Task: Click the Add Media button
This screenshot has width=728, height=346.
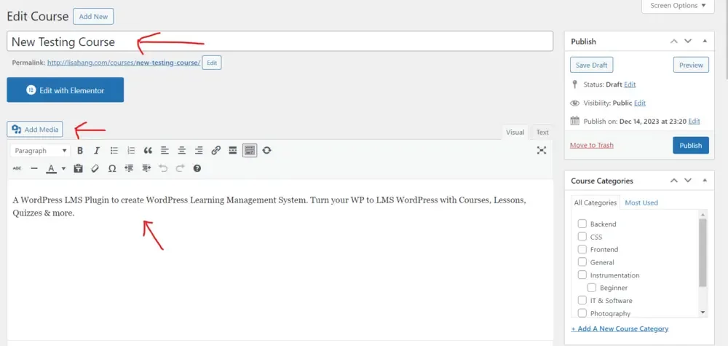Action: click(35, 129)
